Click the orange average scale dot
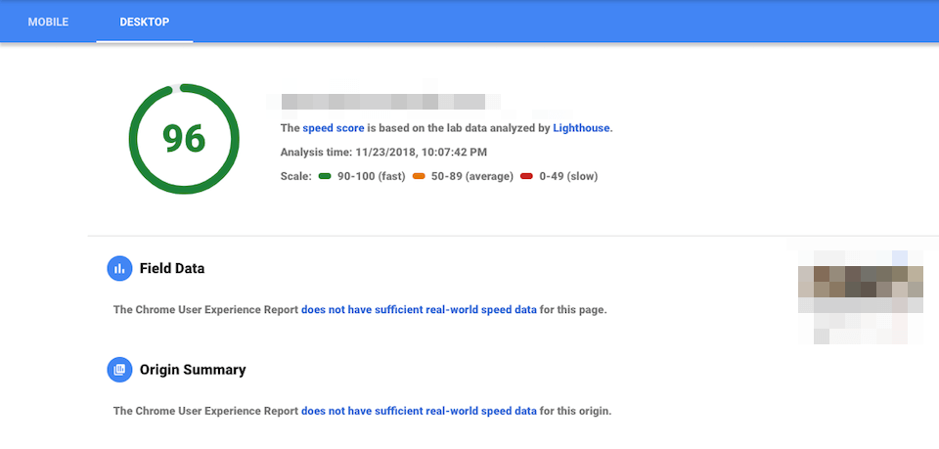The image size is (939, 449). pyautogui.click(x=419, y=177)
